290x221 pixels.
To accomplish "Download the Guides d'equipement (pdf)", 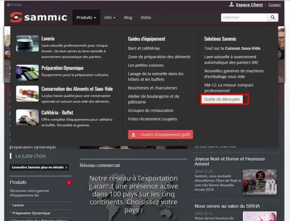I will pyautogui.click(x=161, y=134).
